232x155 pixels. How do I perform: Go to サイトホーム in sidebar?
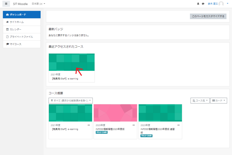click(22, 22)
